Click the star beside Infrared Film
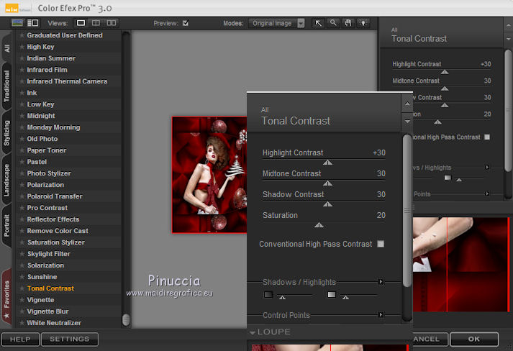The height and width of the screenshot is (351, 513). click(x=22, y=70)
